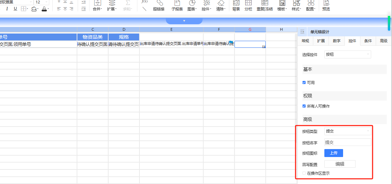Click the 背景 background icon
This screenshot has height=184, width=392.
coord(236,6)
